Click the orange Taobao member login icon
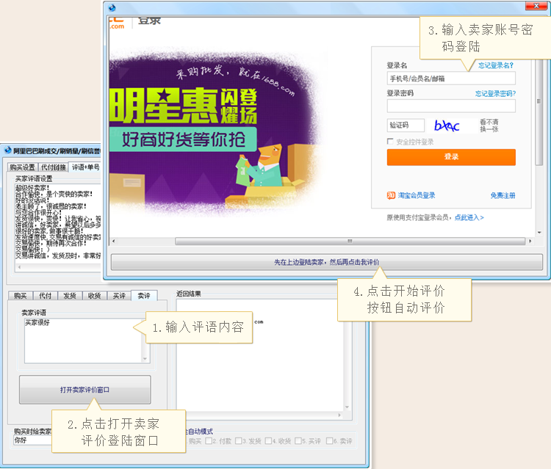Image resolution: width=551 pixels, height=469 pixels. [x=391, y=195]
